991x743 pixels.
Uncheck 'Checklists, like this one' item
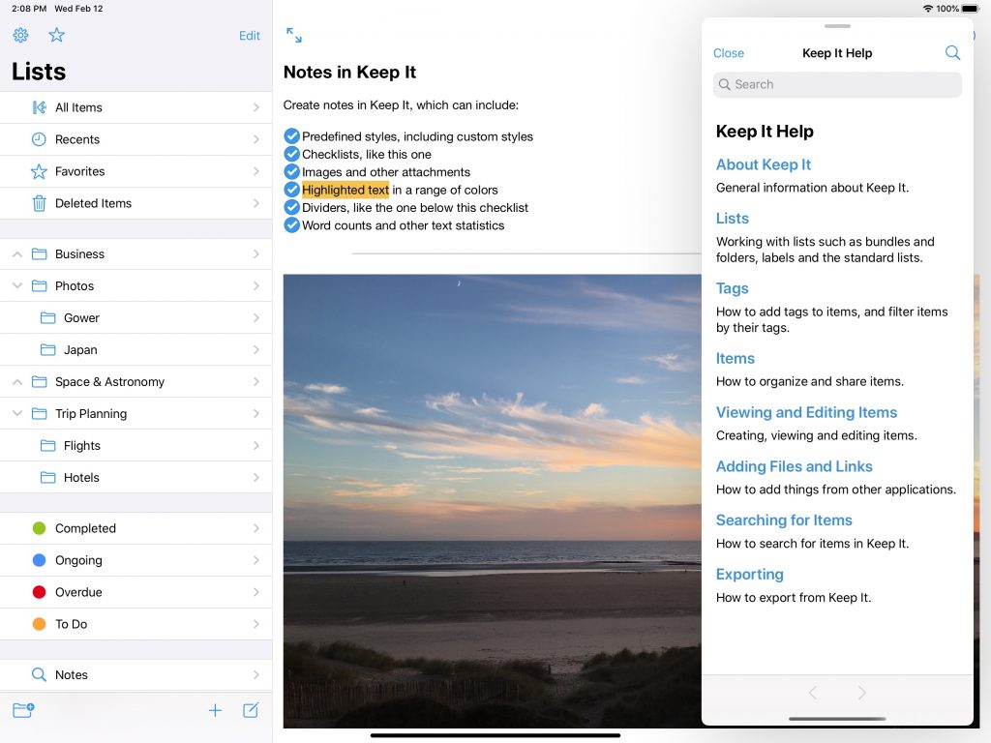291,154
